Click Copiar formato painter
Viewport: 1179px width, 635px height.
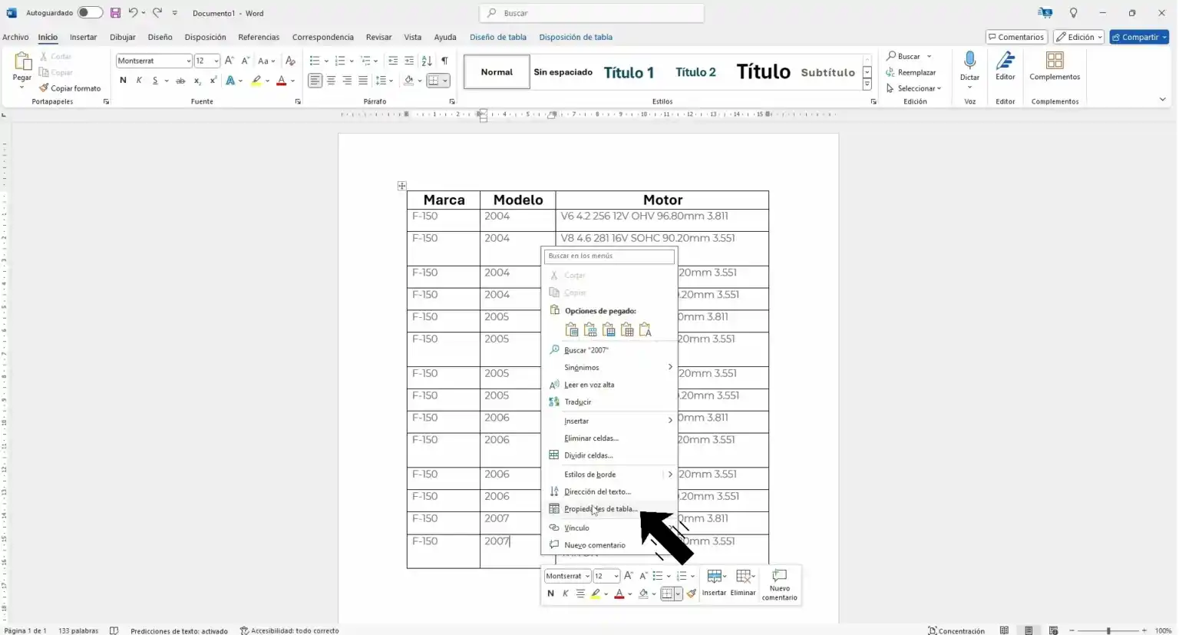tap(71, 88)
